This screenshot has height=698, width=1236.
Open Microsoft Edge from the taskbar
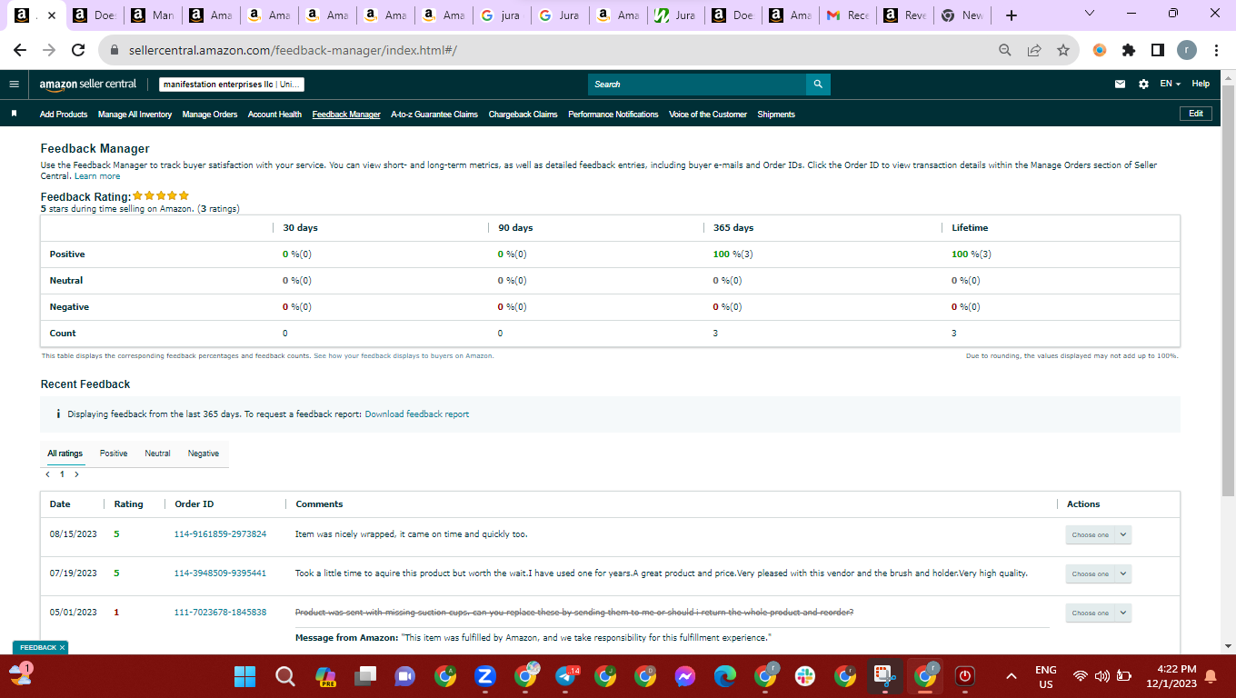pos(725,676)
